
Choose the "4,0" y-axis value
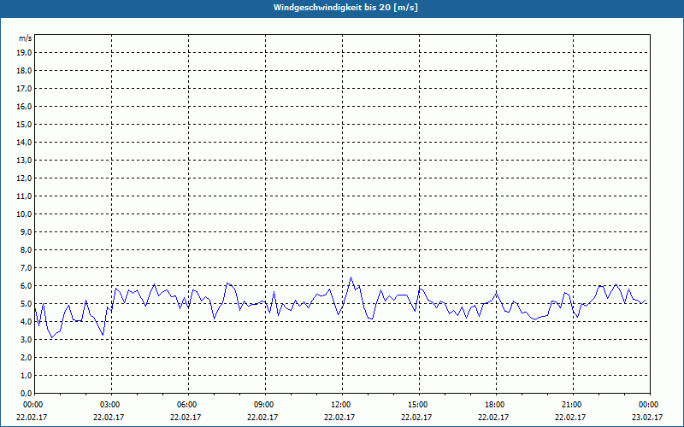click(x=26, y=322)
